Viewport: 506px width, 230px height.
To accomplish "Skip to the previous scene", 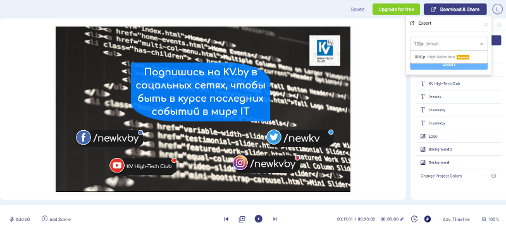I will 226,219.
